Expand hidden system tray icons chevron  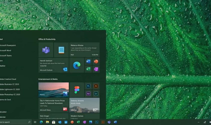coord(198,122)
